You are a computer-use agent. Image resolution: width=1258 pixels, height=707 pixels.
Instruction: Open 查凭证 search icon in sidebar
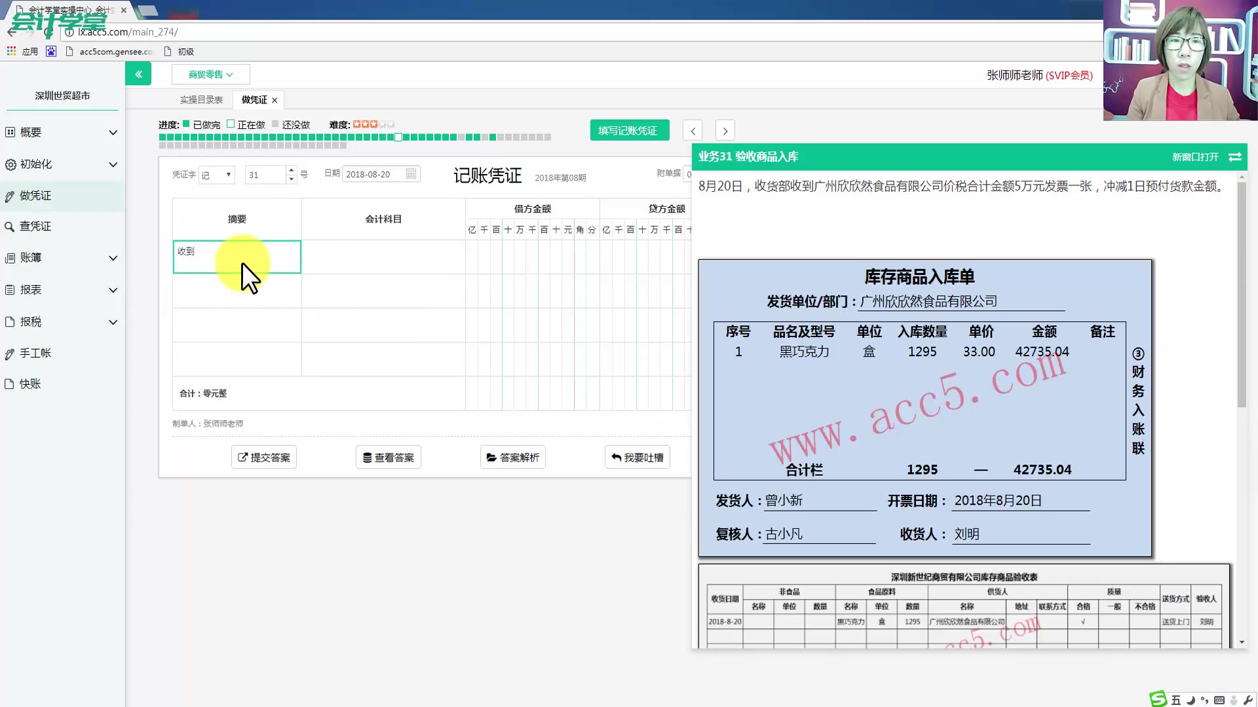[9, 226]
